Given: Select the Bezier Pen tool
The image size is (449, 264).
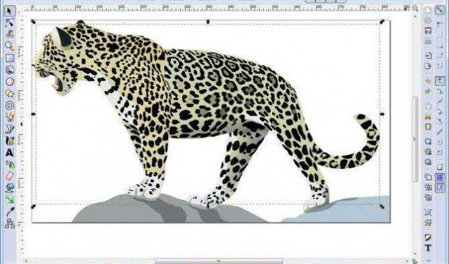Looking at the screenshot, I should 9,128.
